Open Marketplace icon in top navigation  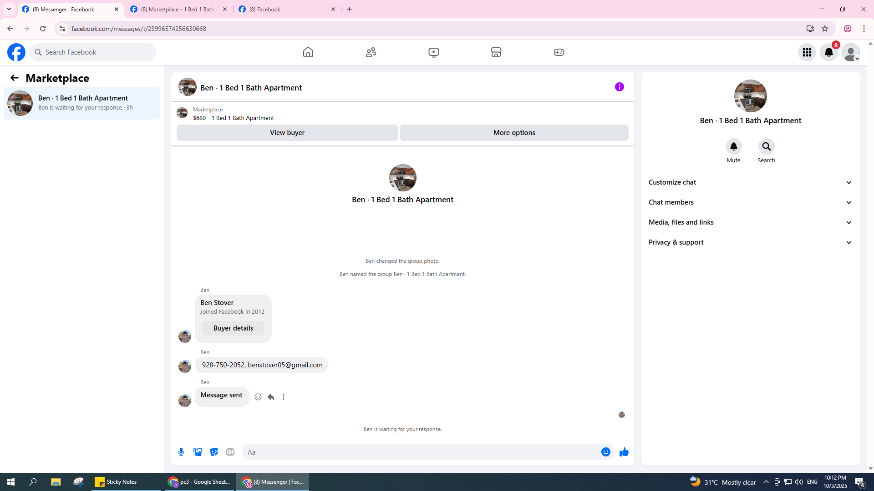point(496,52)
